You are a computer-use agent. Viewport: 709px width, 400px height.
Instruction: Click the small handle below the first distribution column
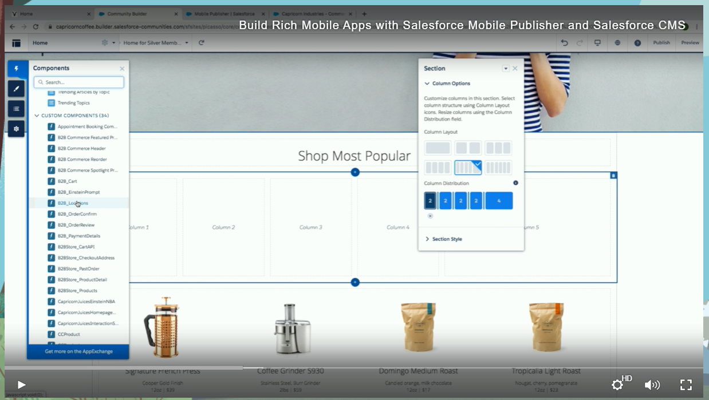point(430,216)
